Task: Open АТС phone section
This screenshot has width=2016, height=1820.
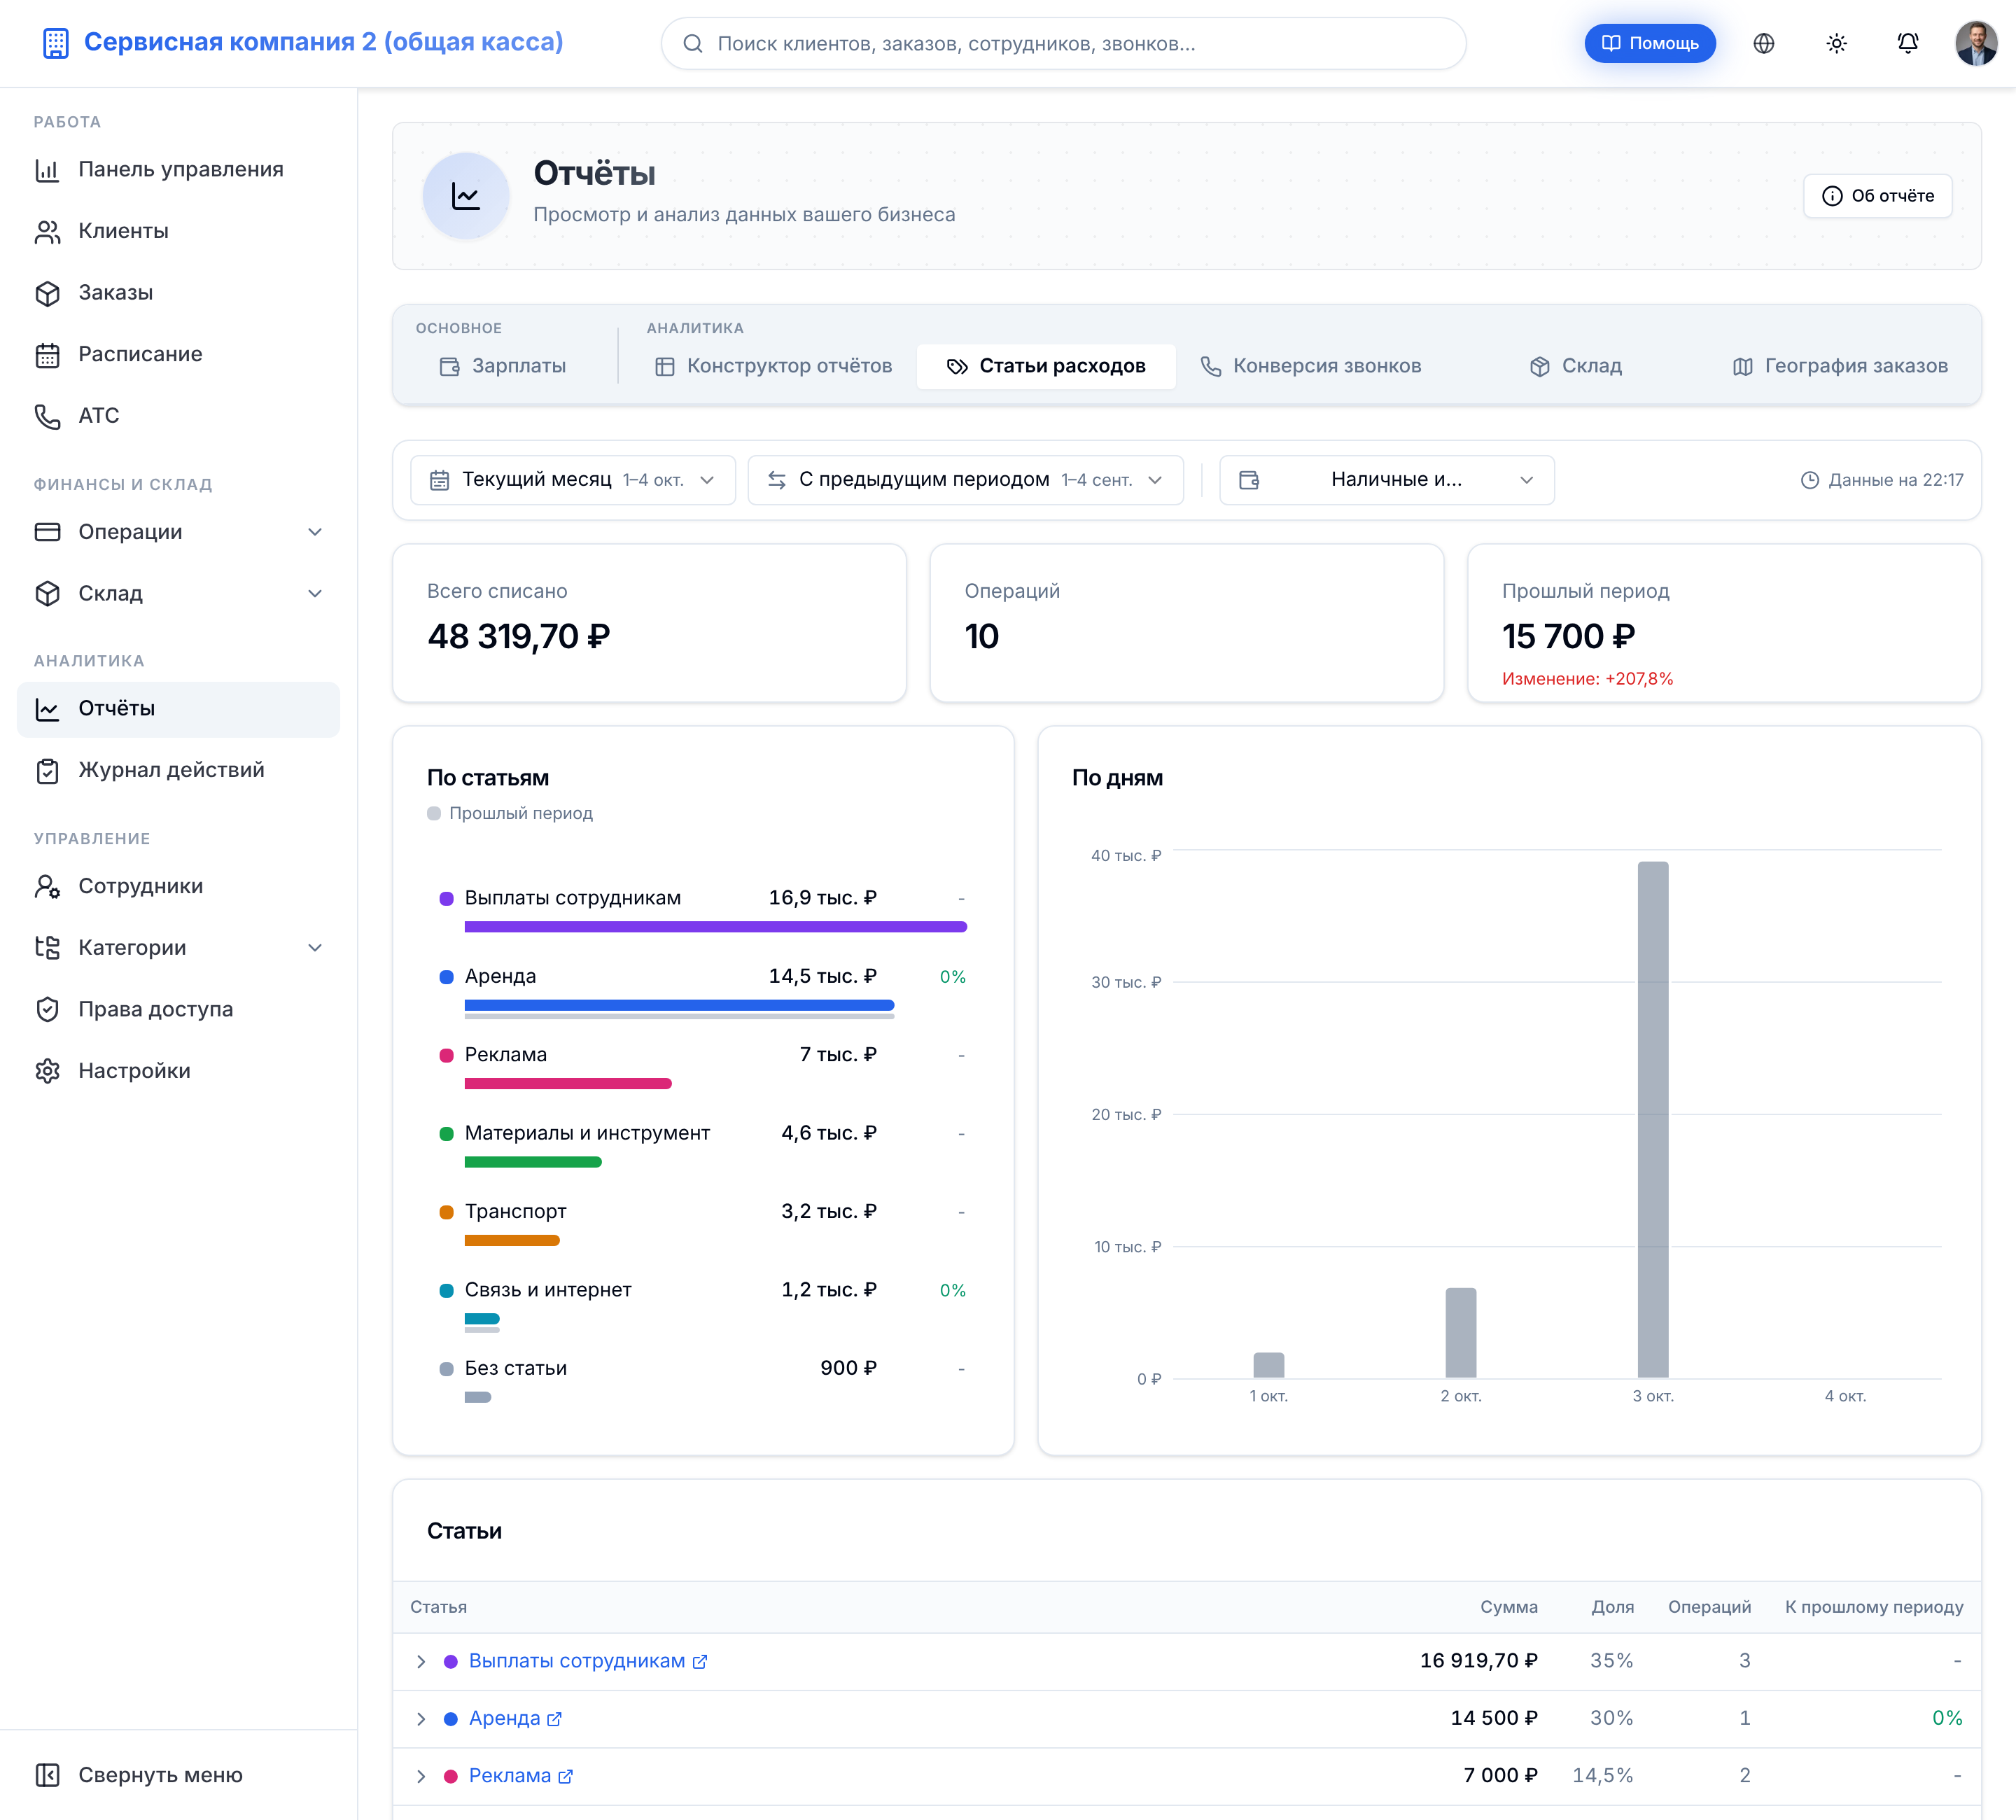Action: [x=178, y=415]
